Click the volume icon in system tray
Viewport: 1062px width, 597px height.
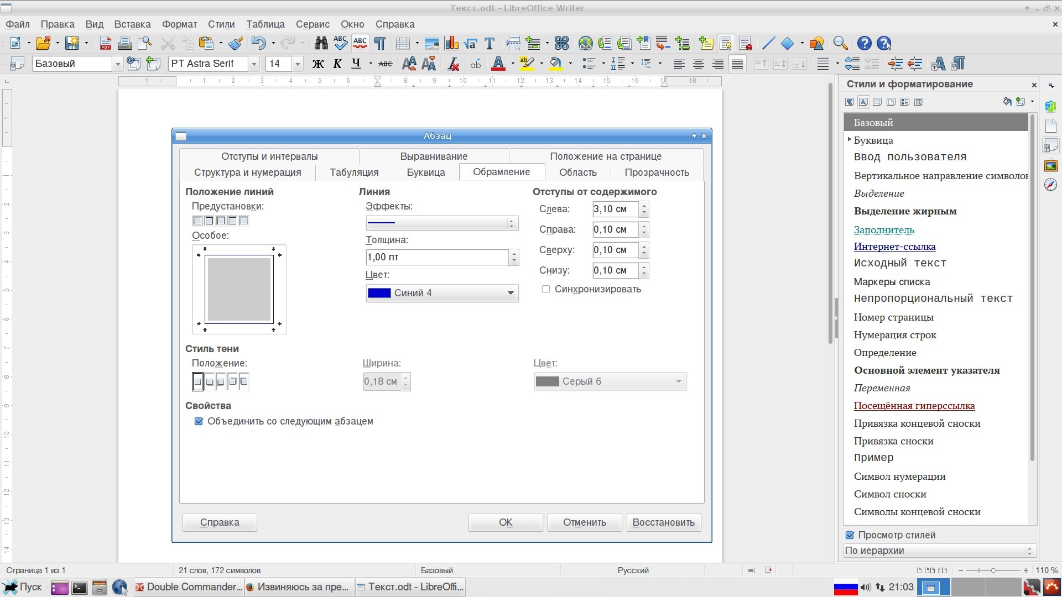click(865, 587)
